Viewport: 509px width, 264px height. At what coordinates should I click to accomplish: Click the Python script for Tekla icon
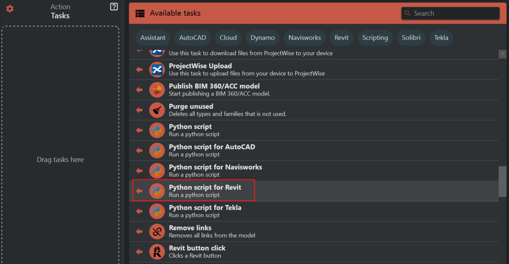pos(157,211)
